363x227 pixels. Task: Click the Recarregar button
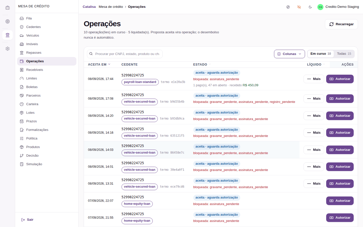pos(341,24)
